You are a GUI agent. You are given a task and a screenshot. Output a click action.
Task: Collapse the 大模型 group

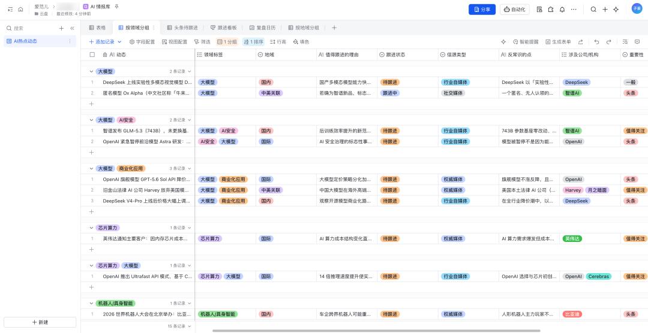92,71
